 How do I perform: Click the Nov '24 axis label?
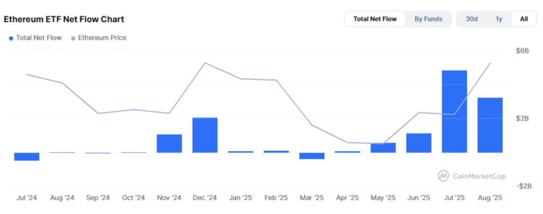[x=169, y=198]
